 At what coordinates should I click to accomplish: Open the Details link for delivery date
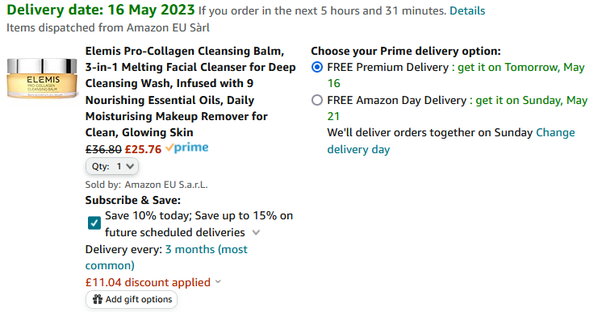coord(467,10)
